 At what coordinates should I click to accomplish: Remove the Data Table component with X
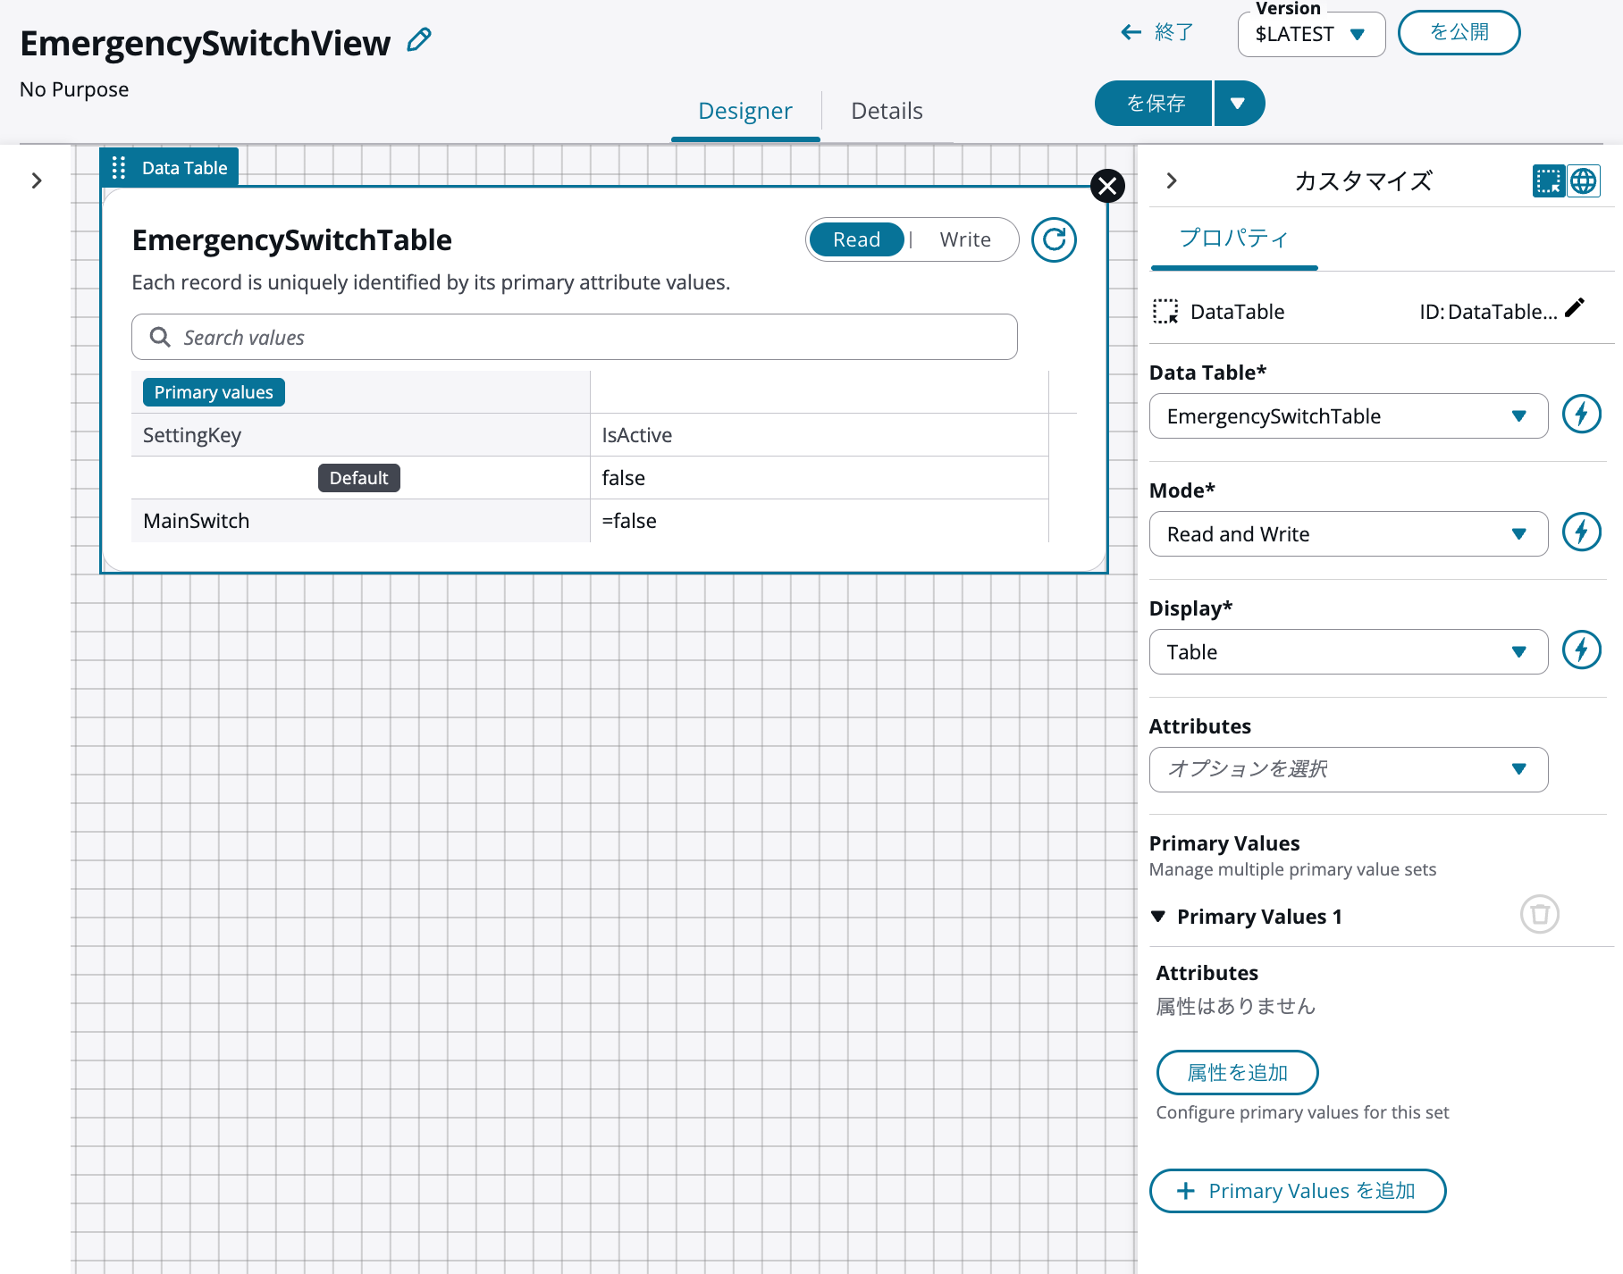tap(1107, 186)
